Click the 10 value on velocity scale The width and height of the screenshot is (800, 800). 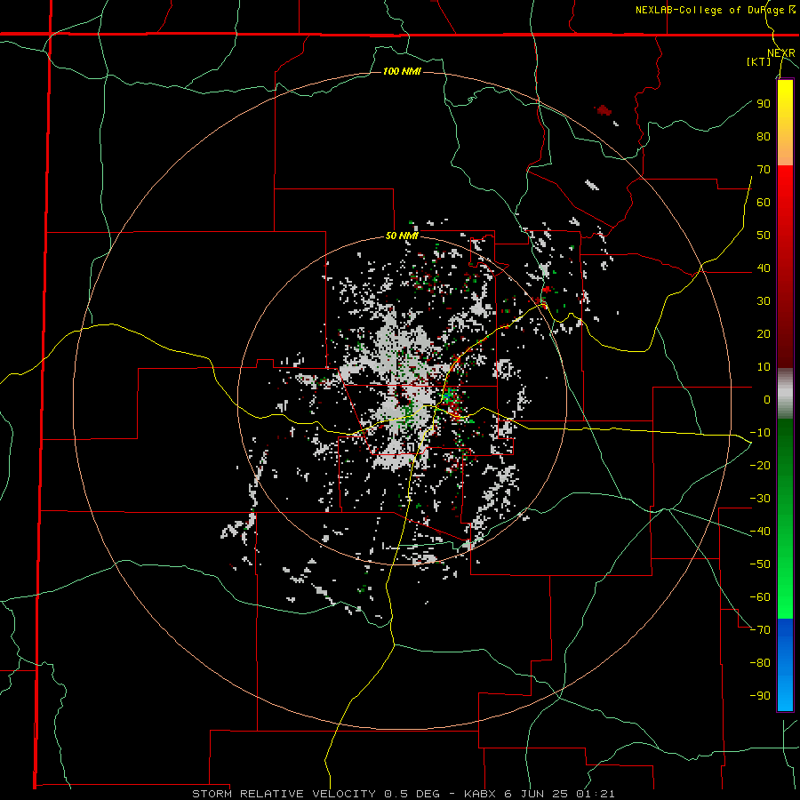(764, 367)
